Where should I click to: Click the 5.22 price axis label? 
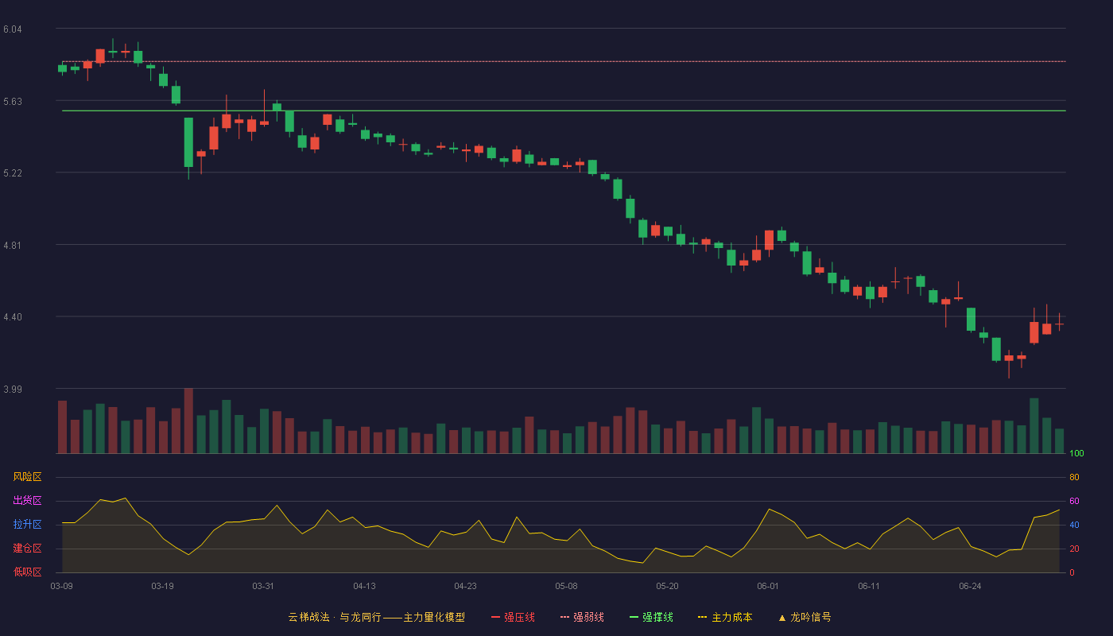pyautogui.click(x=12, y=173)
